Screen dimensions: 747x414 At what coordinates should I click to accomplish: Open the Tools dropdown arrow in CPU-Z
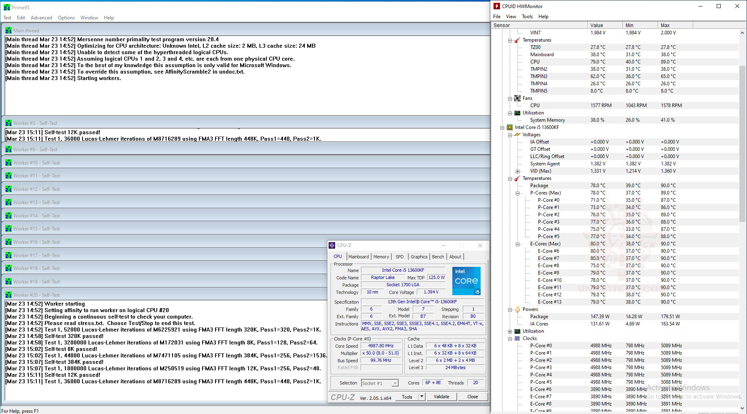(x=422, y=397)
